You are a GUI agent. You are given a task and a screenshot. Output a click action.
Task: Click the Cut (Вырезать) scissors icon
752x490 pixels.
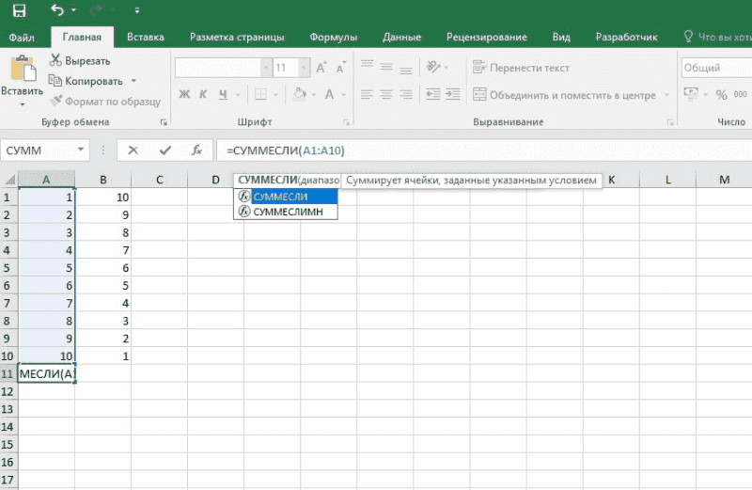[55, 60]
